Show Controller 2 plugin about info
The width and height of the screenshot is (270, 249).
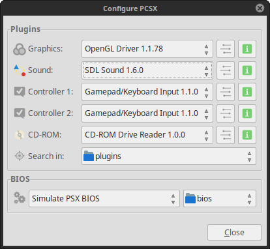pos(247,113)
